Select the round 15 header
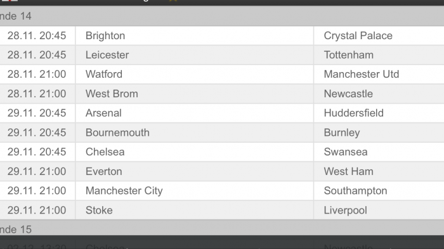 (x=222, y=228)
